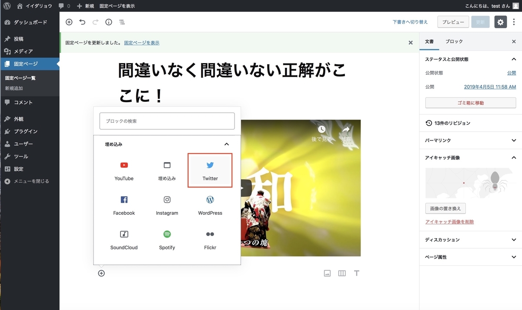Click the ブロックの検索 search field
The height and width of the screenshot is (310, 522).
(167, 121)
